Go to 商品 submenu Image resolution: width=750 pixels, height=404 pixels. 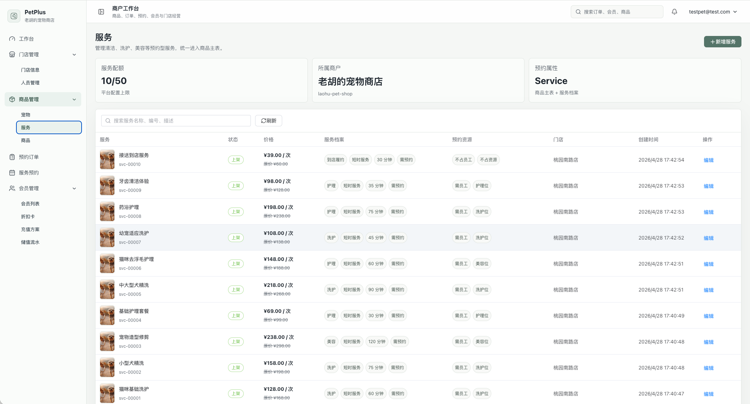pyautogui.click(x=49, y=140)
